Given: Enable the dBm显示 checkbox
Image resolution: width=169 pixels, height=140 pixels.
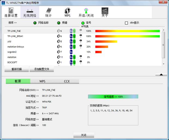Looking at the screenshot, I should (x=126, y=23).
